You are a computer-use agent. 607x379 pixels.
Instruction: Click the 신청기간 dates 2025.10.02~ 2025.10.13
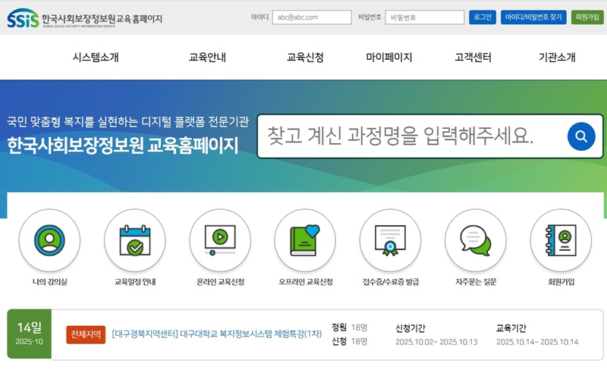coord(436,342)
